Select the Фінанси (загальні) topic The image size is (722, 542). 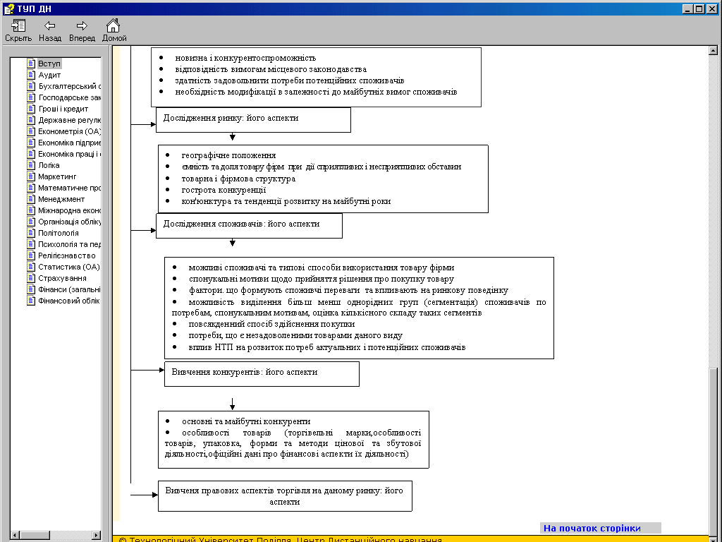[x=69, y=289]
